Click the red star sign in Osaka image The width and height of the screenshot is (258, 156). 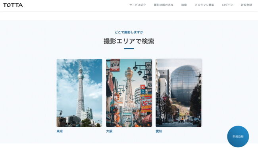[x=142, y=87]
